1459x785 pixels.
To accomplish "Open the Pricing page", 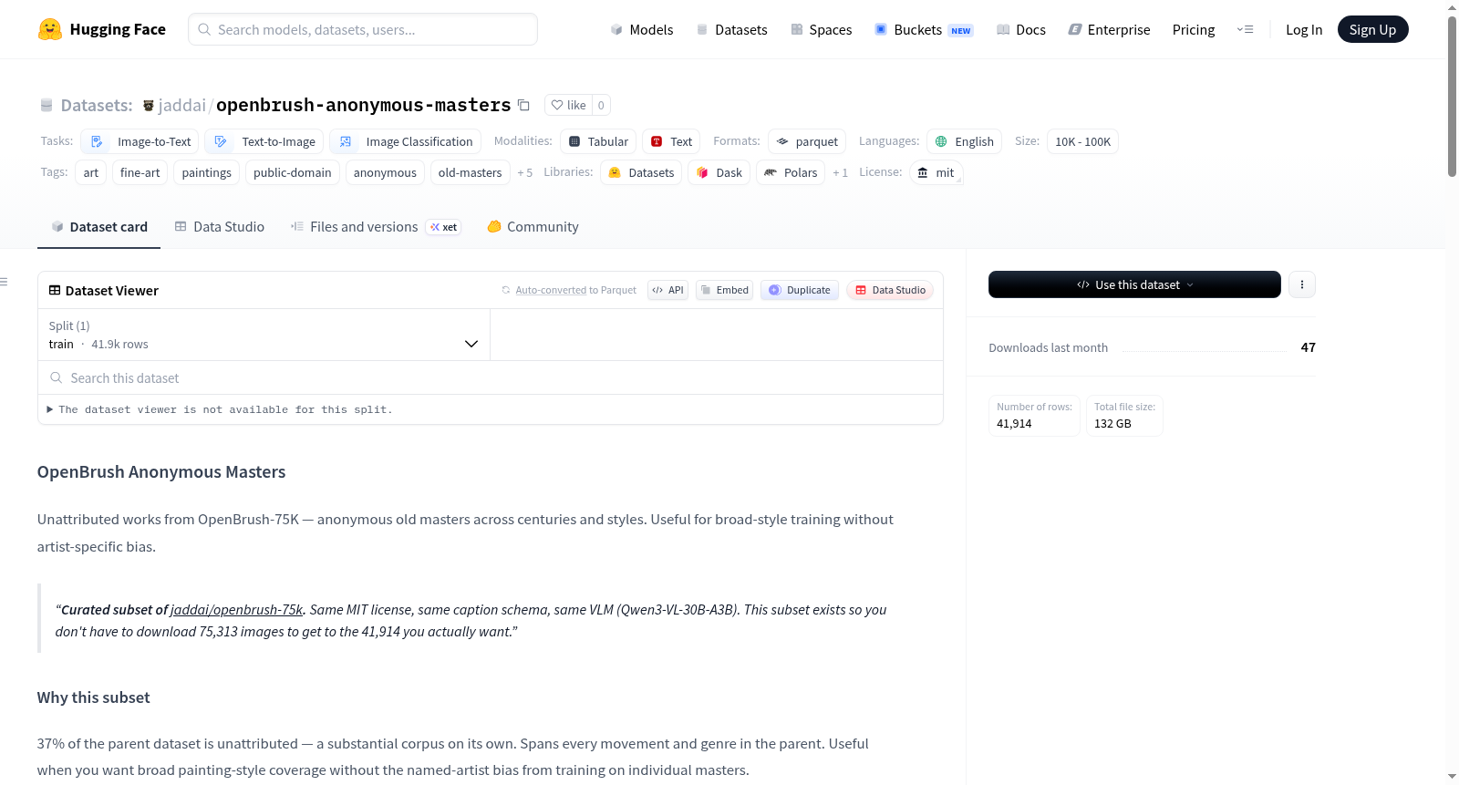I will (x=1194, y=29).
